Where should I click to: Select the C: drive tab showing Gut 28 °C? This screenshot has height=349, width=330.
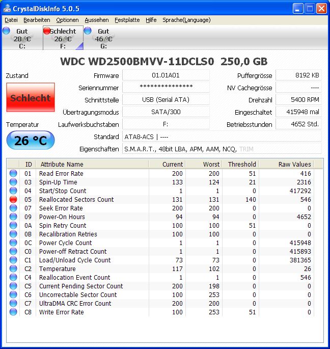pos(22,38)
